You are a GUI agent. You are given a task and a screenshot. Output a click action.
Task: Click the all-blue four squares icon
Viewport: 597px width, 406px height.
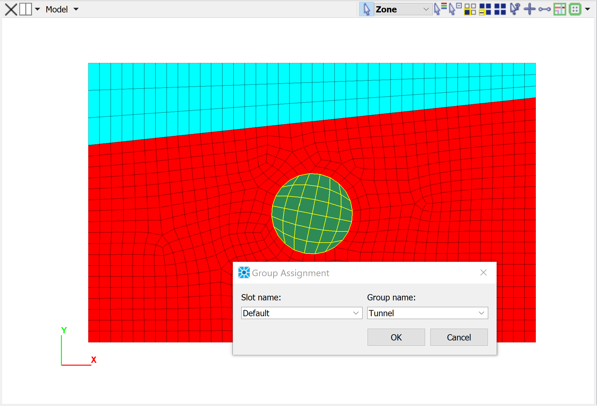(x=500, y=9)
